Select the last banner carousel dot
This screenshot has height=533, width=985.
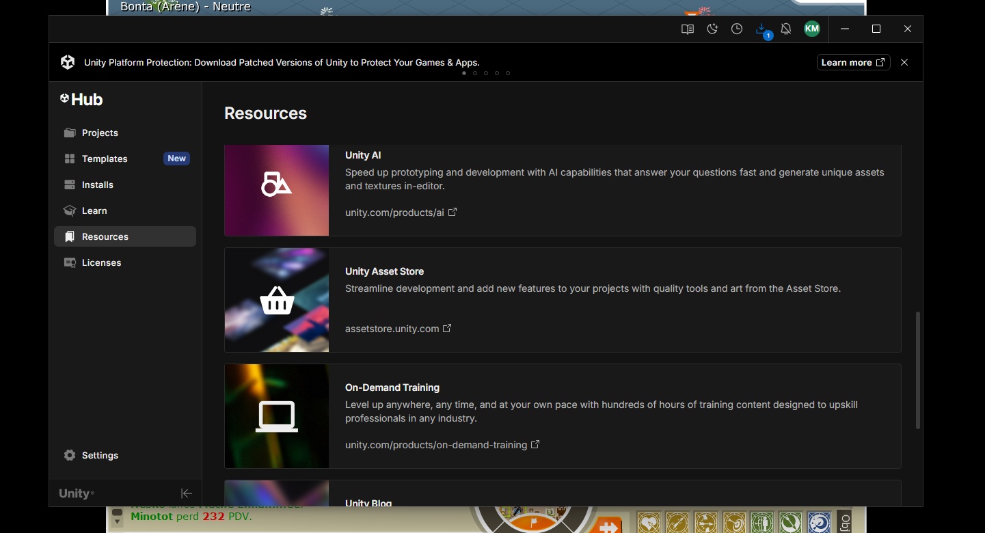[508, 73]
